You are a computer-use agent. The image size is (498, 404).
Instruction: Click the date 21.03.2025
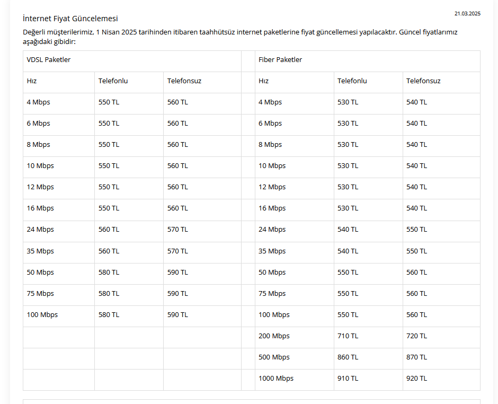click(467, 13)
